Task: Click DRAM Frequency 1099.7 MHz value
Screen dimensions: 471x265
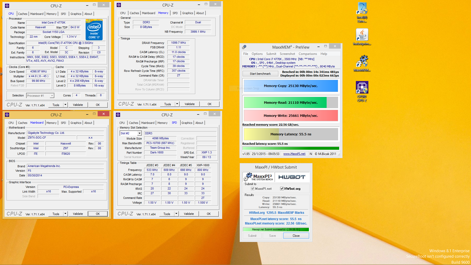Action: click(179, 43)
